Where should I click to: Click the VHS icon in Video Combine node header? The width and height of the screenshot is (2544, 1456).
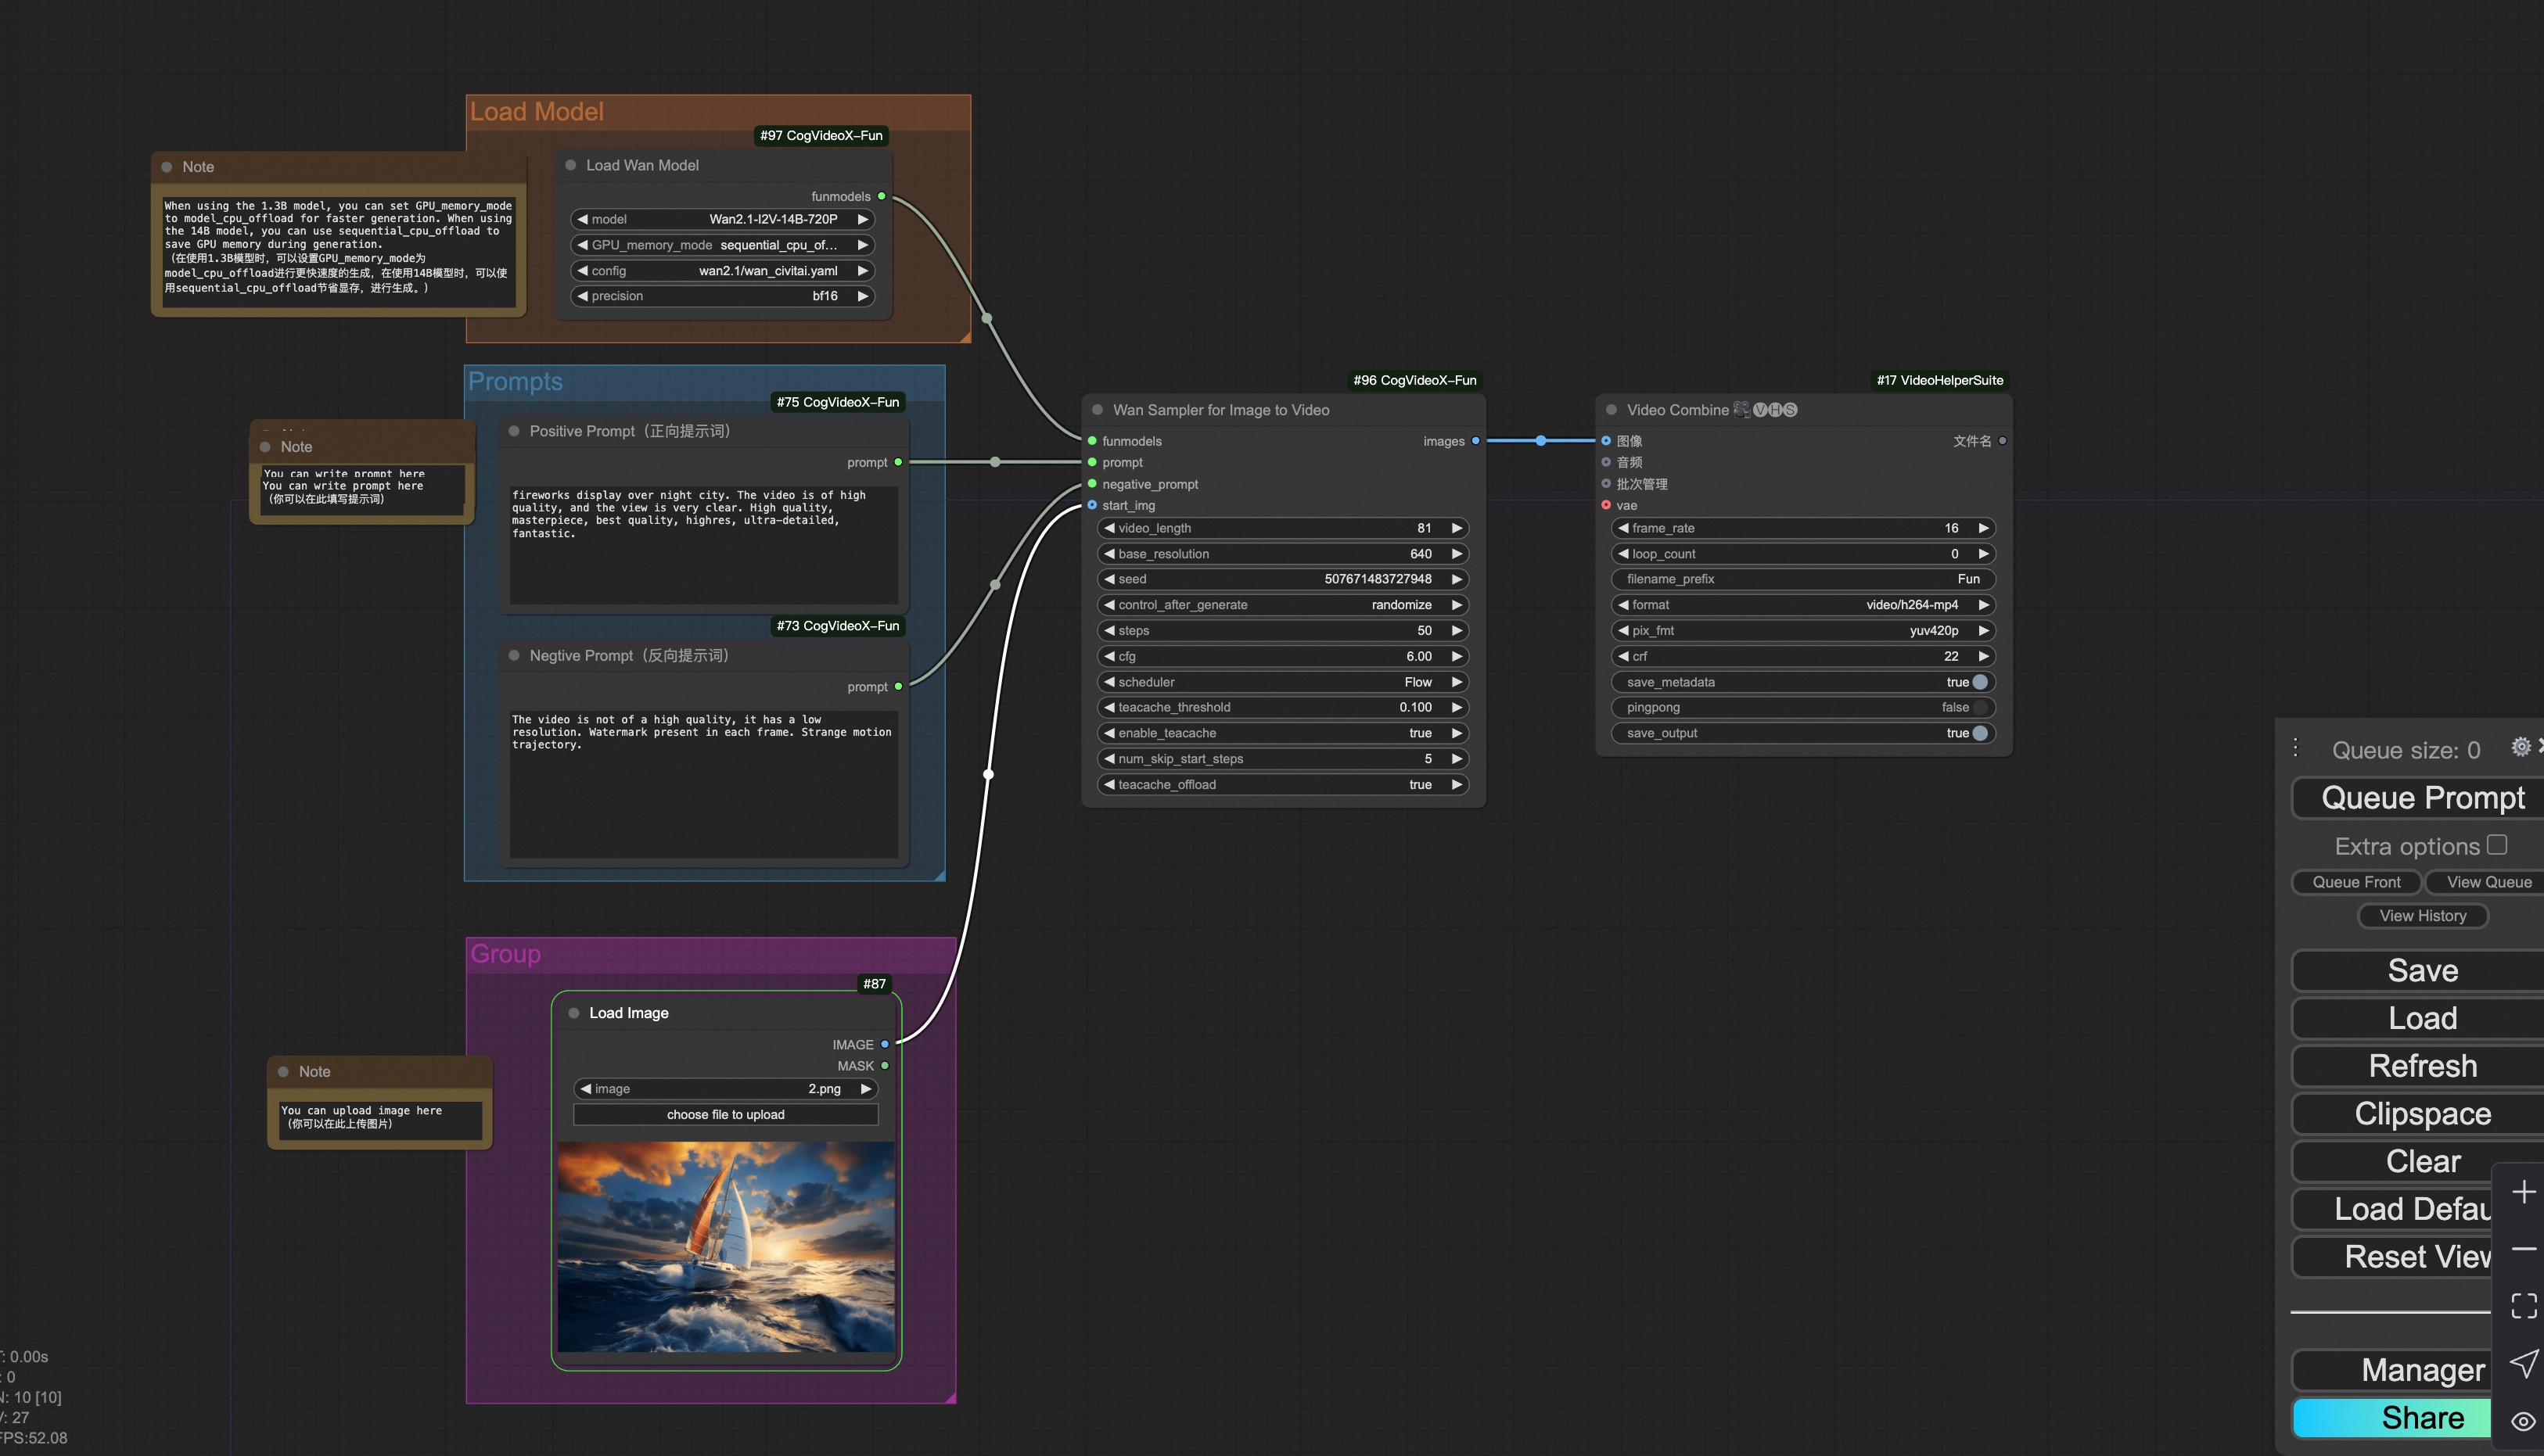click(1773, 410)
